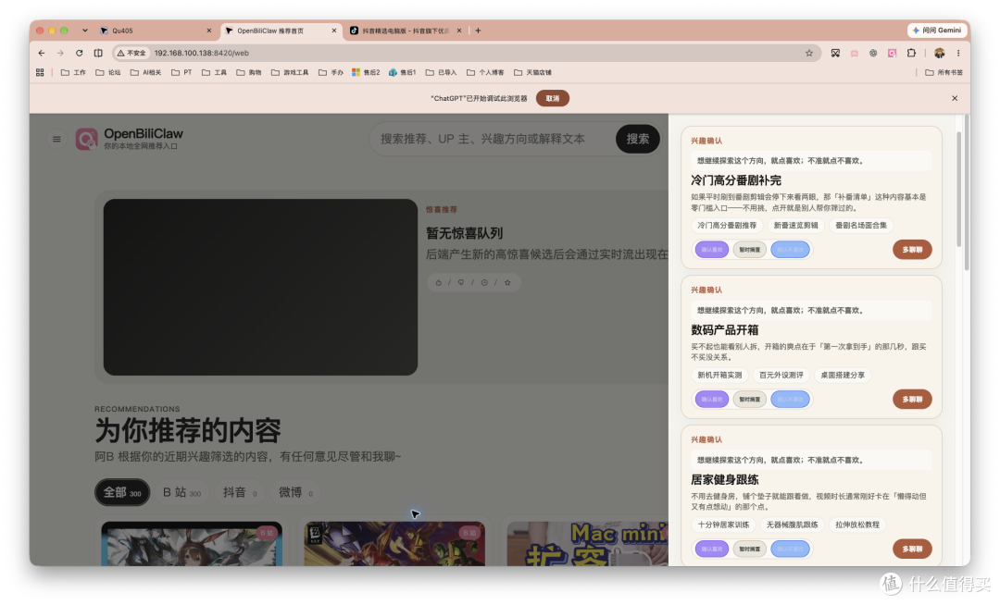Click the thumbs-up icon under 暂无惊喜队列
Viewport: 1000px width, 605px height.
[438, 282]
